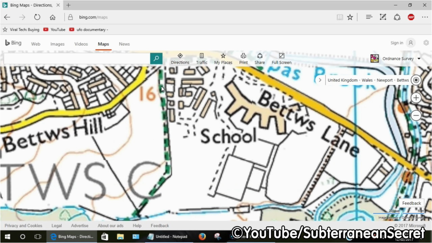This screenshot has width=432, height=243.
Task: Open the Adblock Plus ABP extension
Action: [x=411, y=17]
